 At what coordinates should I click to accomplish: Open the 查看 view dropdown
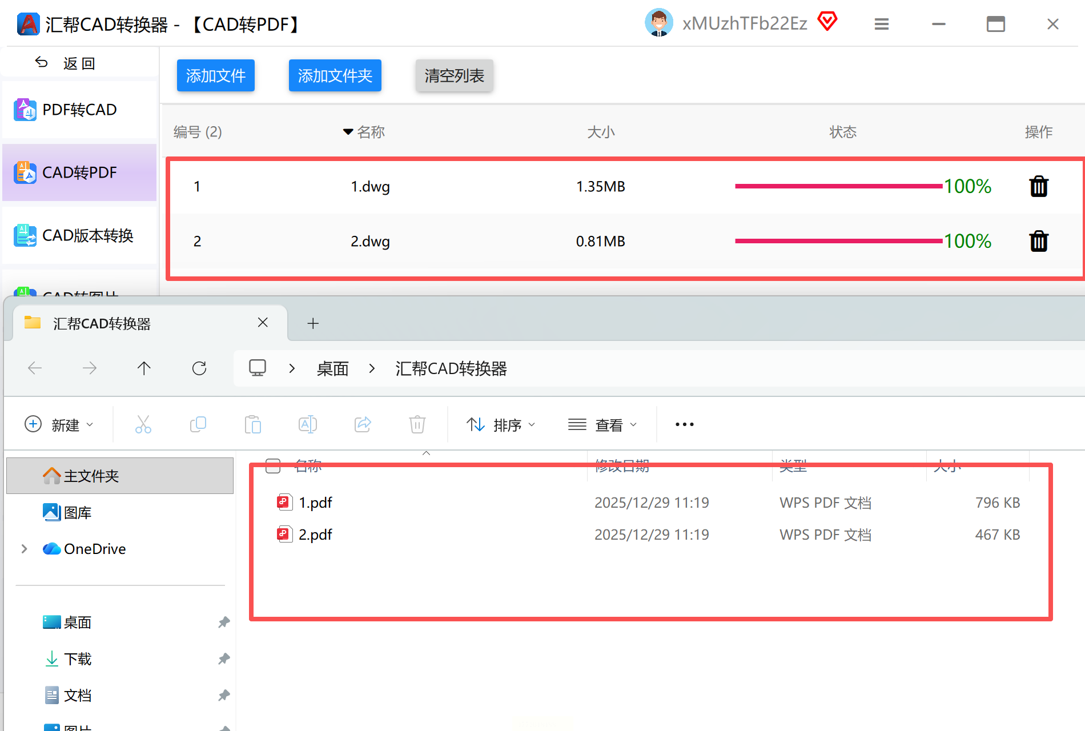tap(602, 425)
